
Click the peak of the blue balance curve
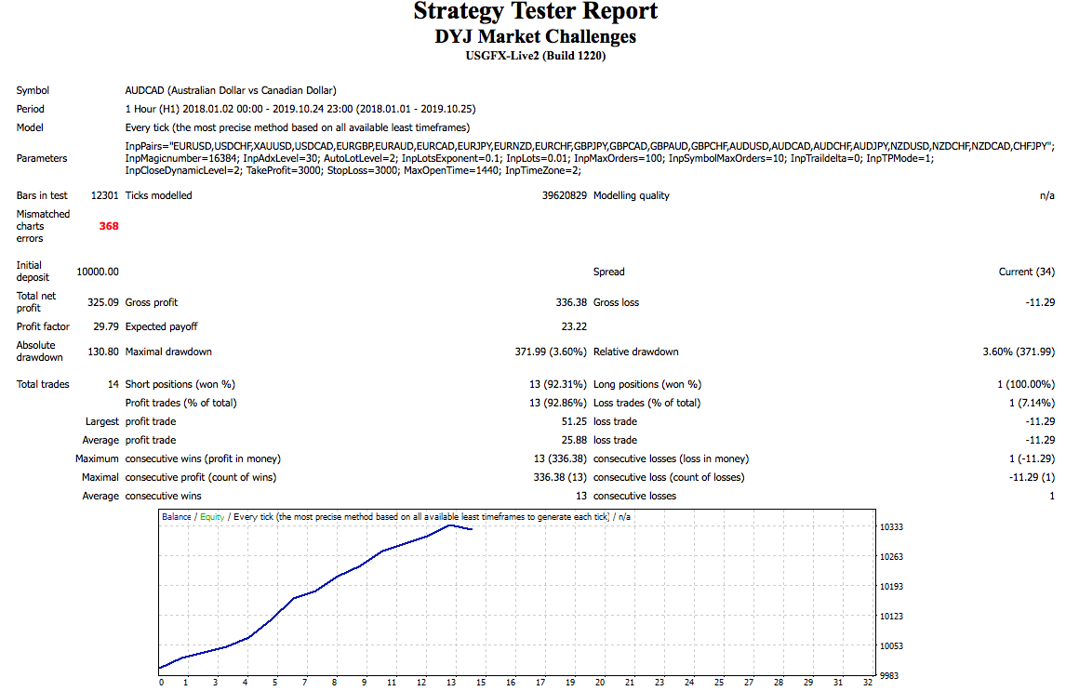(449, 525)
